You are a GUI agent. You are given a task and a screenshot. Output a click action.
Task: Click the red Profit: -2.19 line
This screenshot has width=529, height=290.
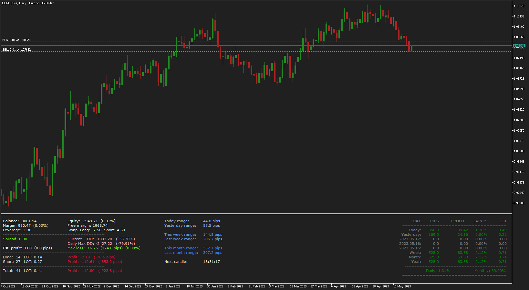pos(91,257)
